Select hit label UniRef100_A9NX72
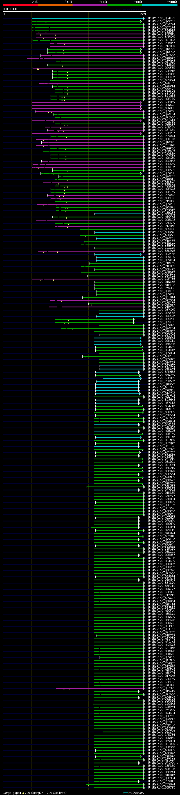Image resolution: width=180 pixels, height=795 pixels. coord(161,105)
